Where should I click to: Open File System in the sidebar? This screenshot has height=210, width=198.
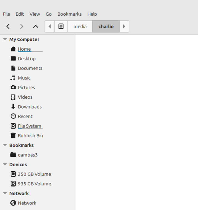pyautogui.click(x=30, y=126)
